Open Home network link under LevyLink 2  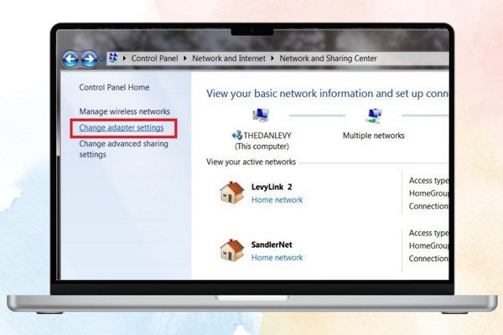277,199
